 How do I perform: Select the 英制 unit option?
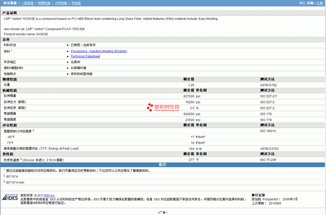point(310,3)
